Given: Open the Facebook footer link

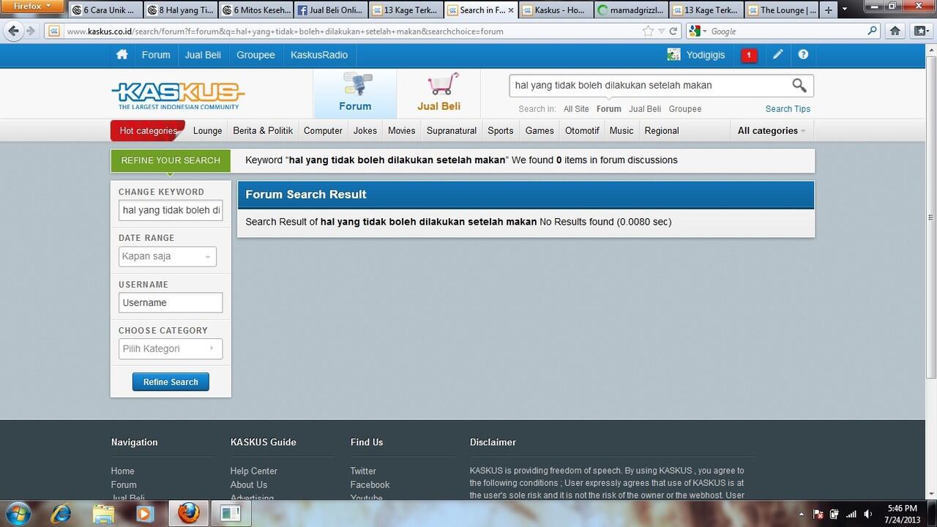Looking at the screenshot, I should click(x=370, y=485).
